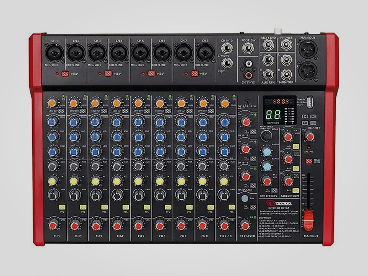The image size is (368, 276).
Task: Click the CH 13-14 INPUT mini jack
Action: coord(247,102)
